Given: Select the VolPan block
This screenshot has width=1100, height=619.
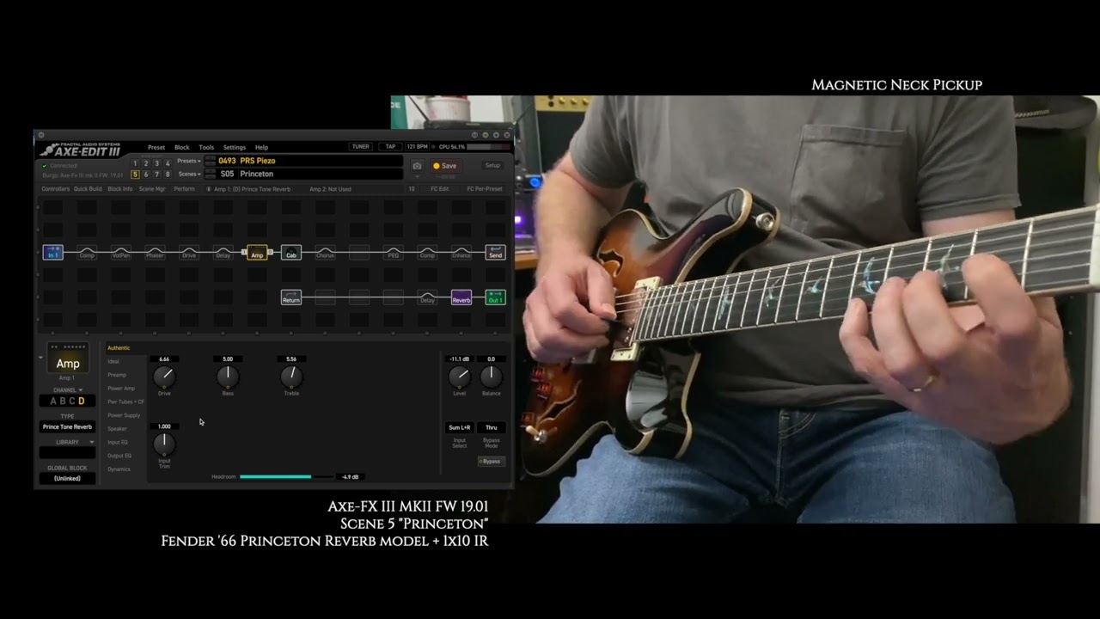Looking at the screenshot, I should [x=121, y=253].
